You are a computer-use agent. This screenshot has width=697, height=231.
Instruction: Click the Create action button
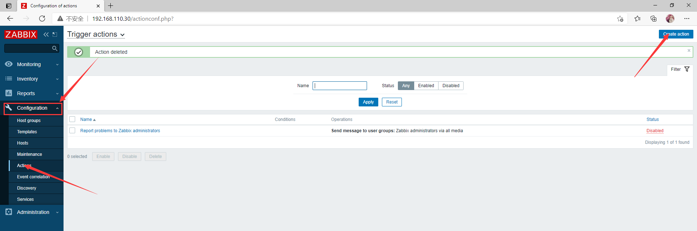tap(676, 34)
